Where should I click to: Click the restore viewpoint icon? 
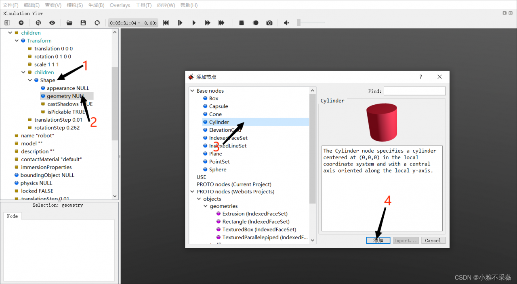pyautogui.click(x=38, y=23)
